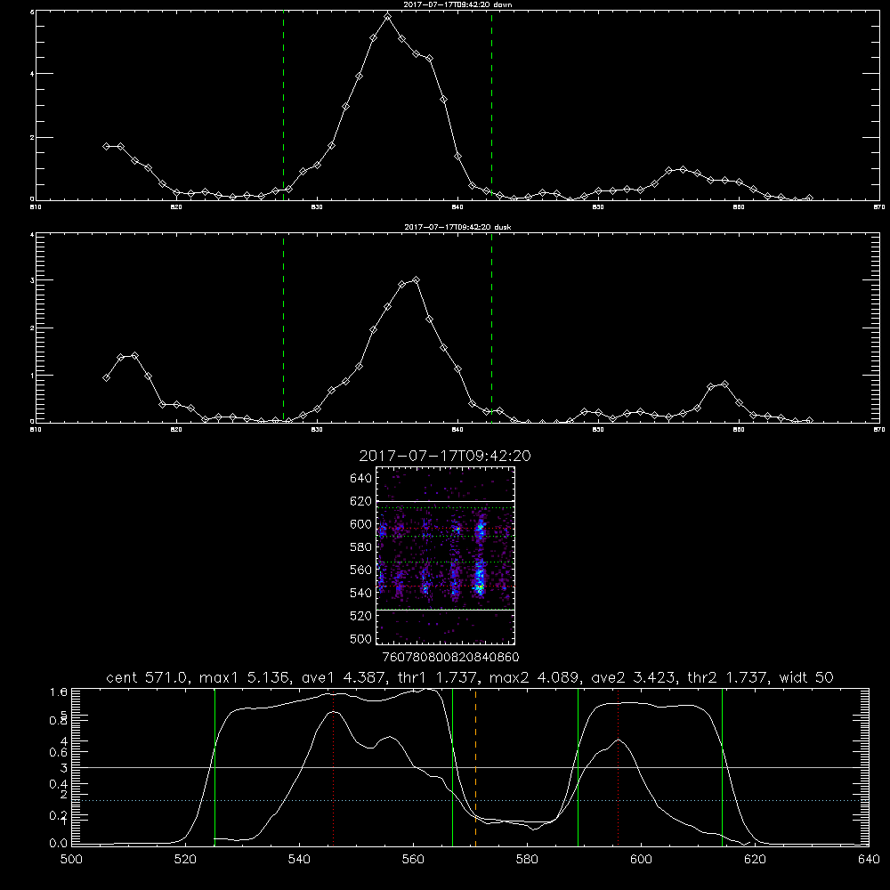Click the spectrogram image
The width and height of the screenshot is (890, 890).
[x=446, y=555]
